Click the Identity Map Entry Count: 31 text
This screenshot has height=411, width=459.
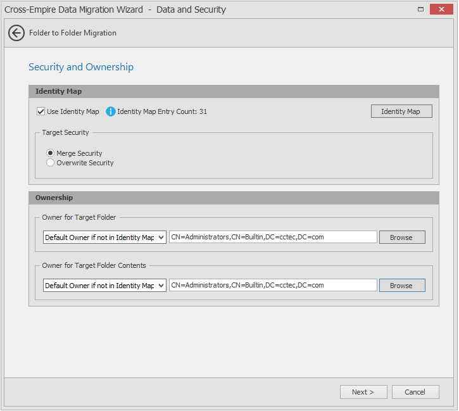click(x=162, y=111)
